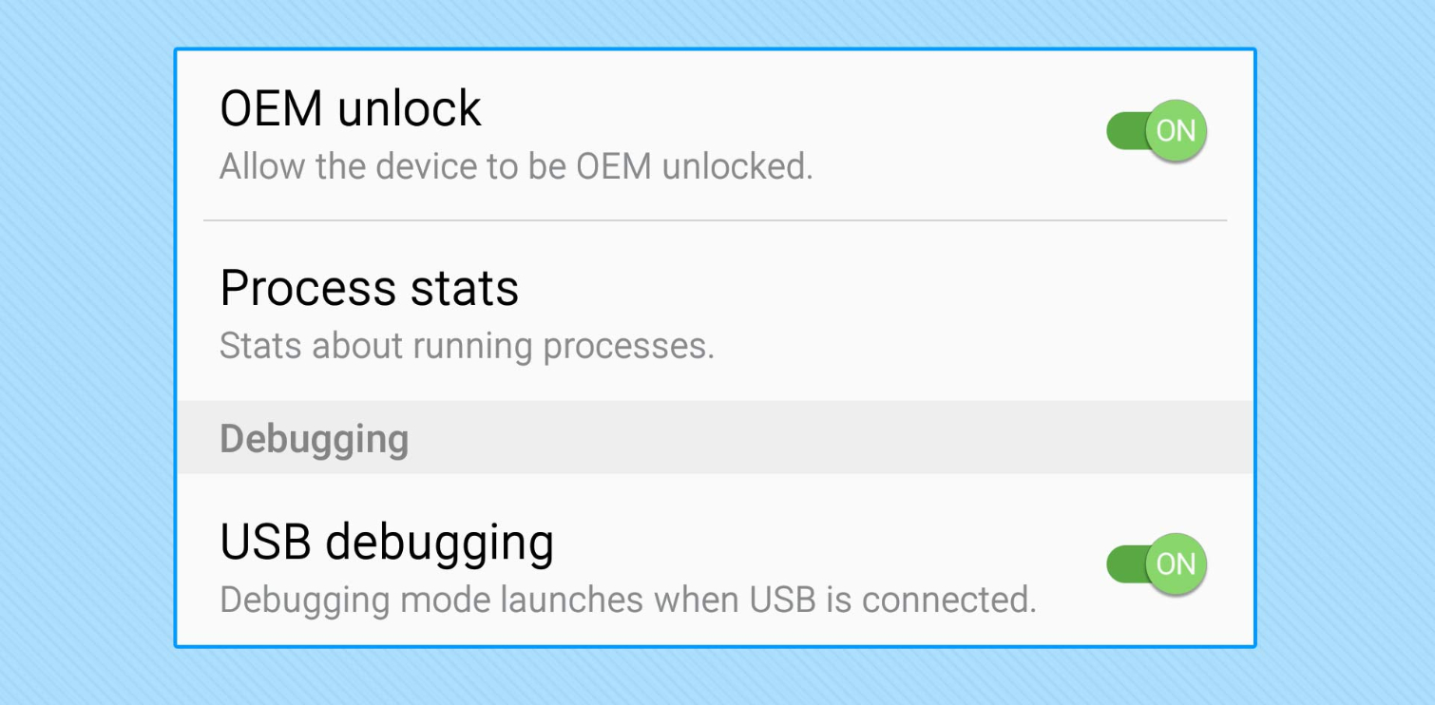Select the gray Debugging banner area

coord(713,438)
